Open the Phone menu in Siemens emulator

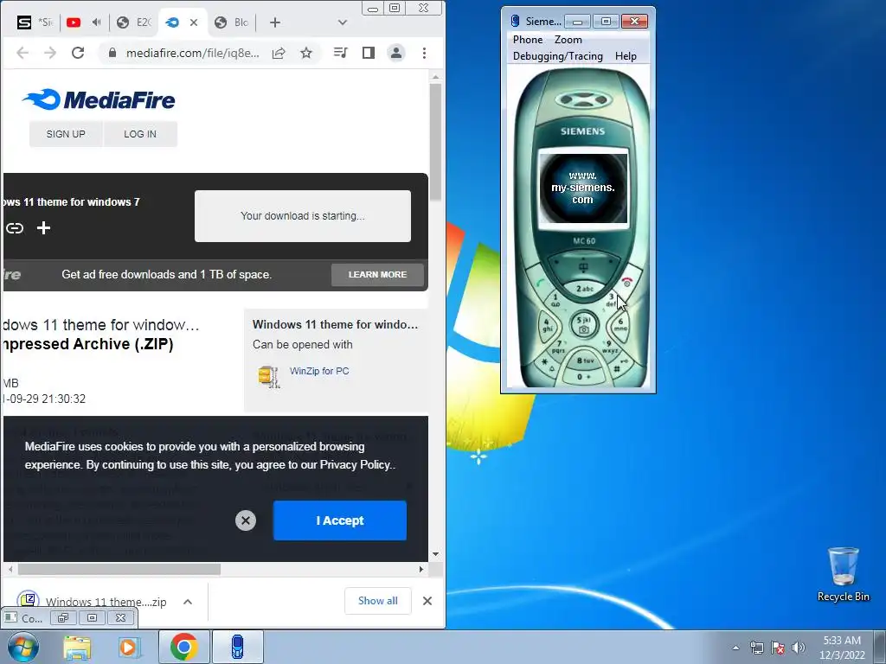(x=528, y=40)
